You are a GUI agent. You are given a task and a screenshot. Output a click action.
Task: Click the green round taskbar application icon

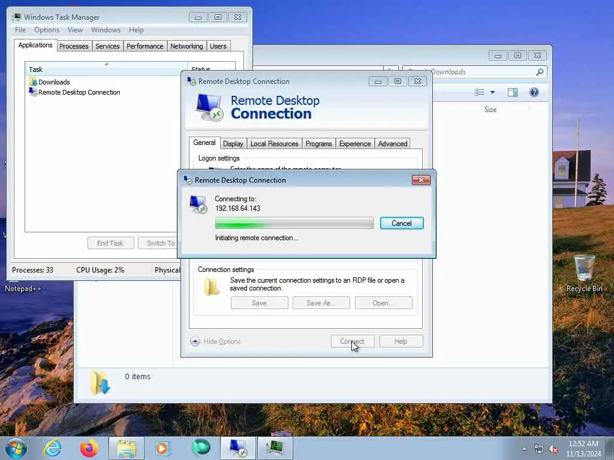click(x=200, y=448)
